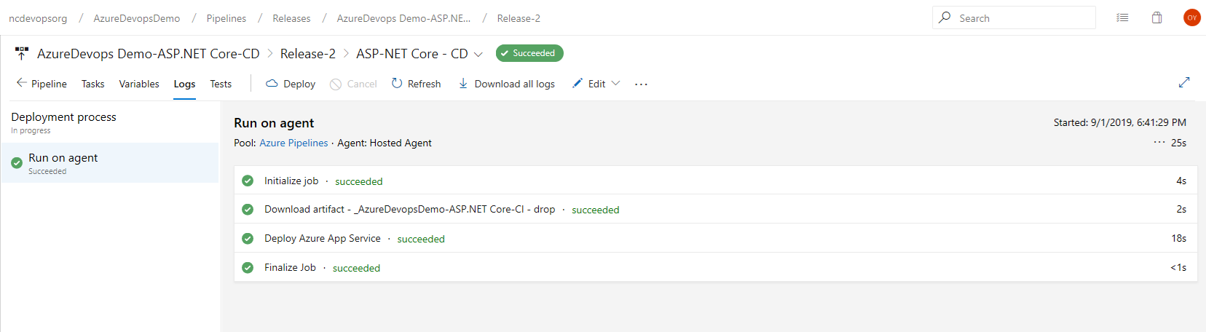The width and height of the screenshot is (1206, 332).
Task: Go back to Pipeline view
Action: click(42, 84)
